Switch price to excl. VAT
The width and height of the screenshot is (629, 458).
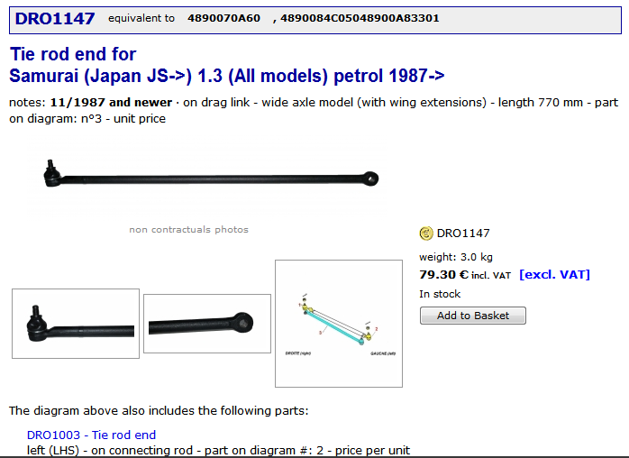(554, 275)
